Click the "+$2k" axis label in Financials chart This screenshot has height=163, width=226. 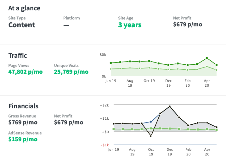[105, 105]
